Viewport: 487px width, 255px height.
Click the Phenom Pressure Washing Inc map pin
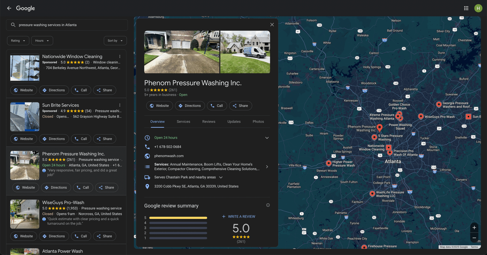(x=380, y=127)
